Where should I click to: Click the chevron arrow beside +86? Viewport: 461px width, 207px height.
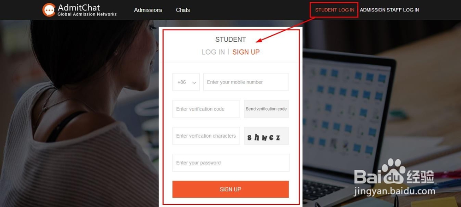[194, 83]
